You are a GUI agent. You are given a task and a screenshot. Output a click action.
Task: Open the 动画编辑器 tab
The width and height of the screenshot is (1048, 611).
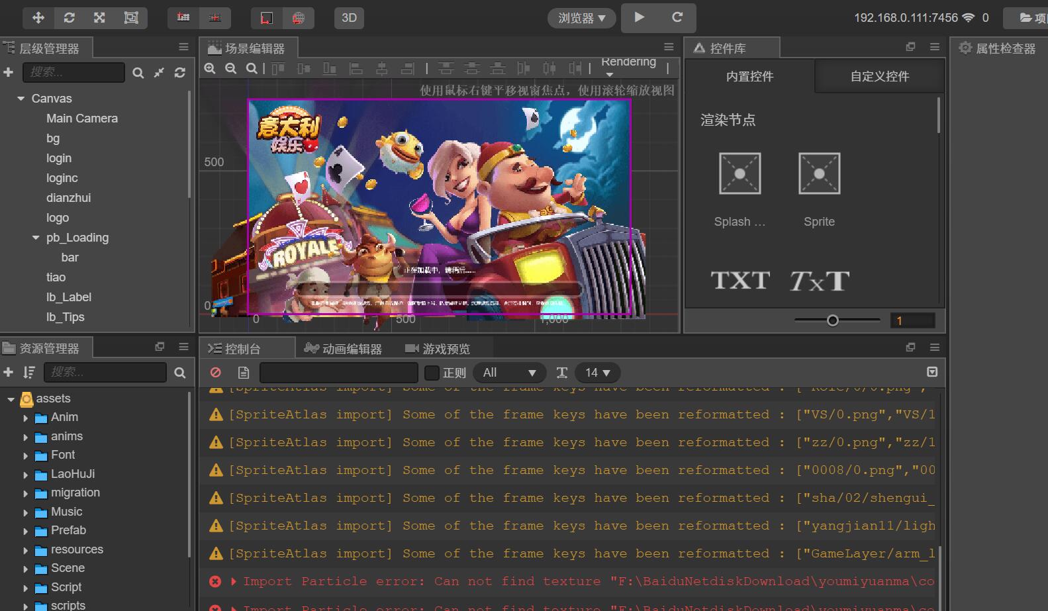click(344, 349)
